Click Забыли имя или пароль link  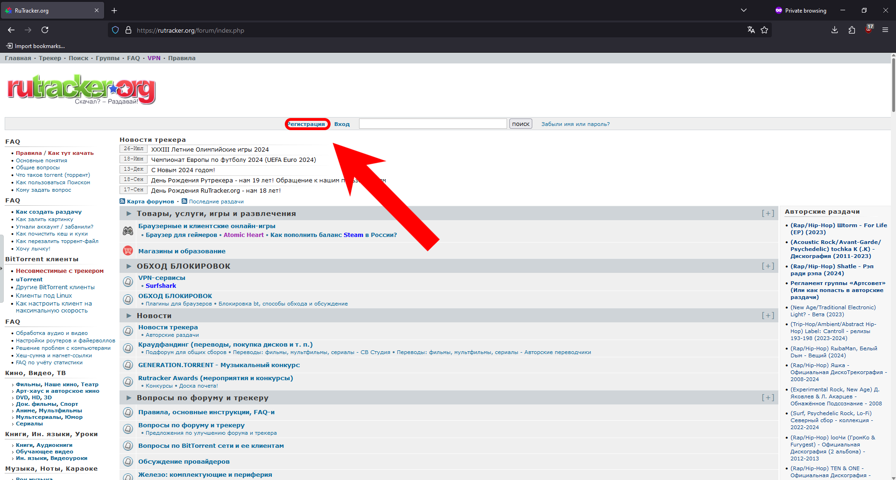pyautogui.click(x=575, y=124)
